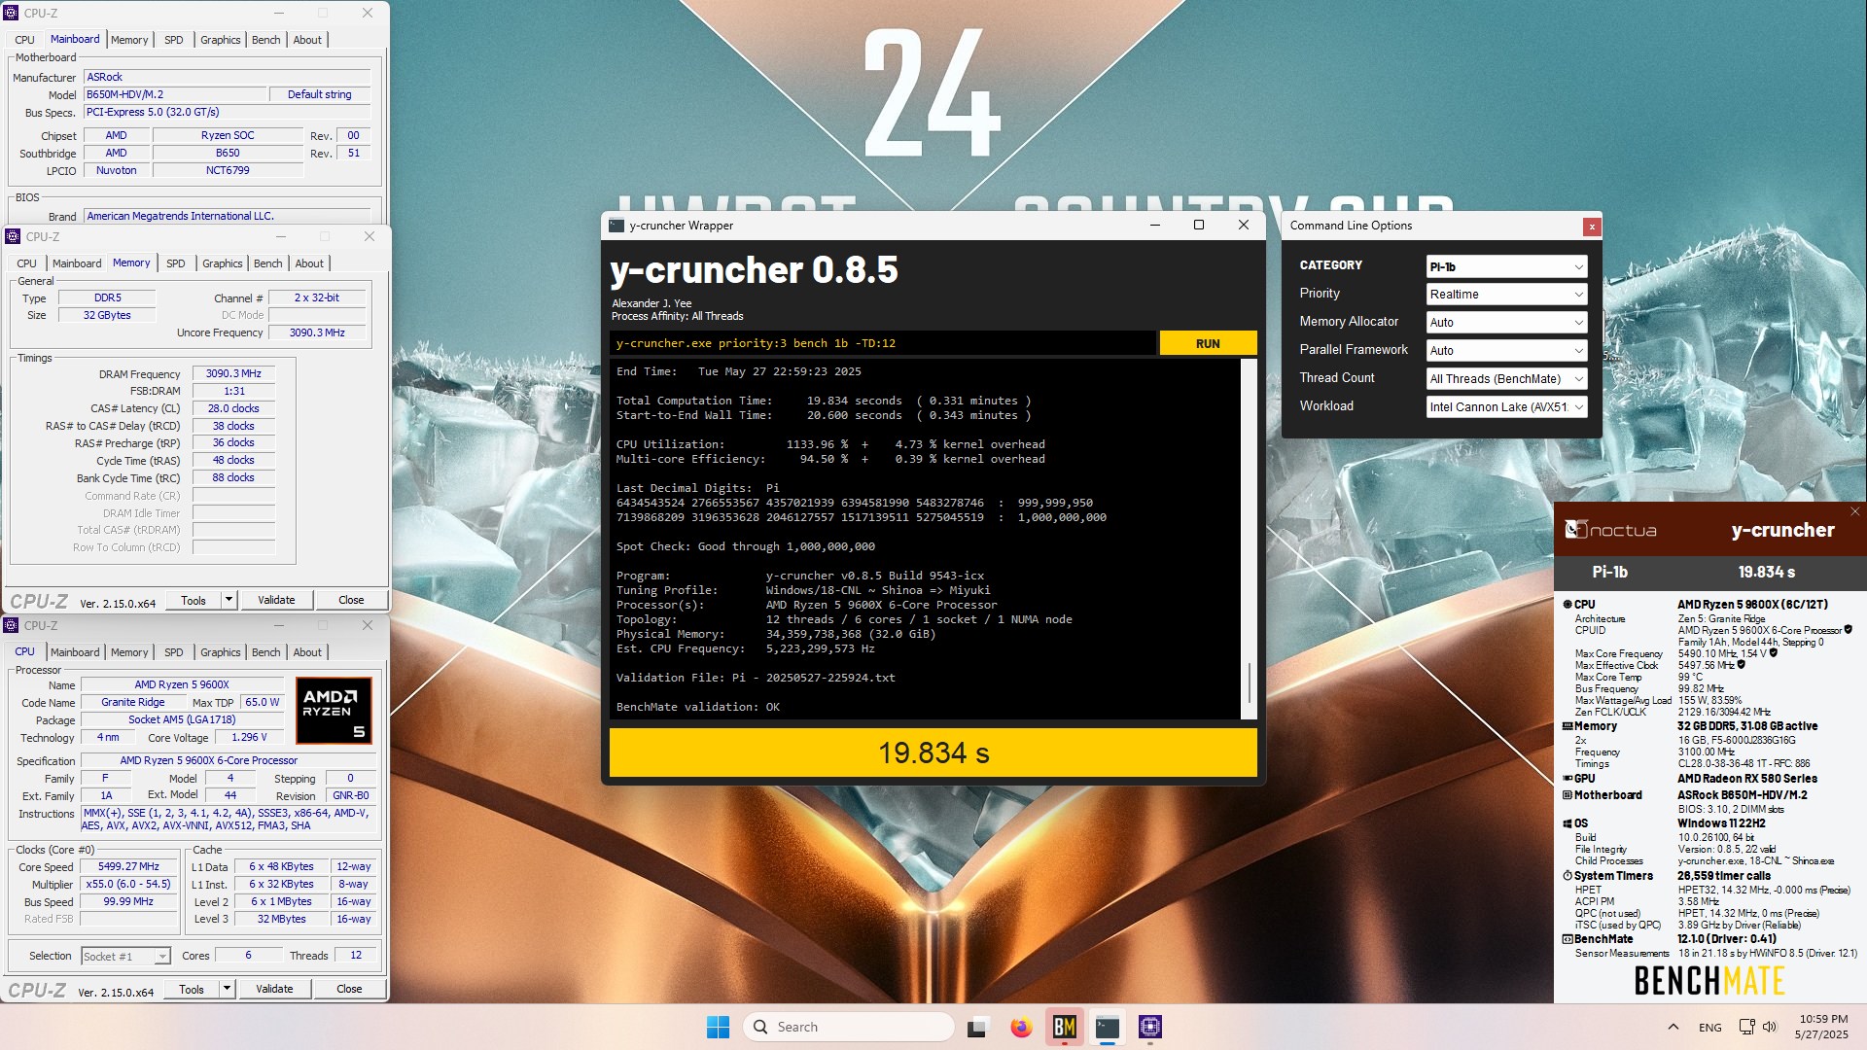This screenshot has width=1867, height=1050.
Task: Expand the Parallel Framework dropdown
Action: (1506, 351)
